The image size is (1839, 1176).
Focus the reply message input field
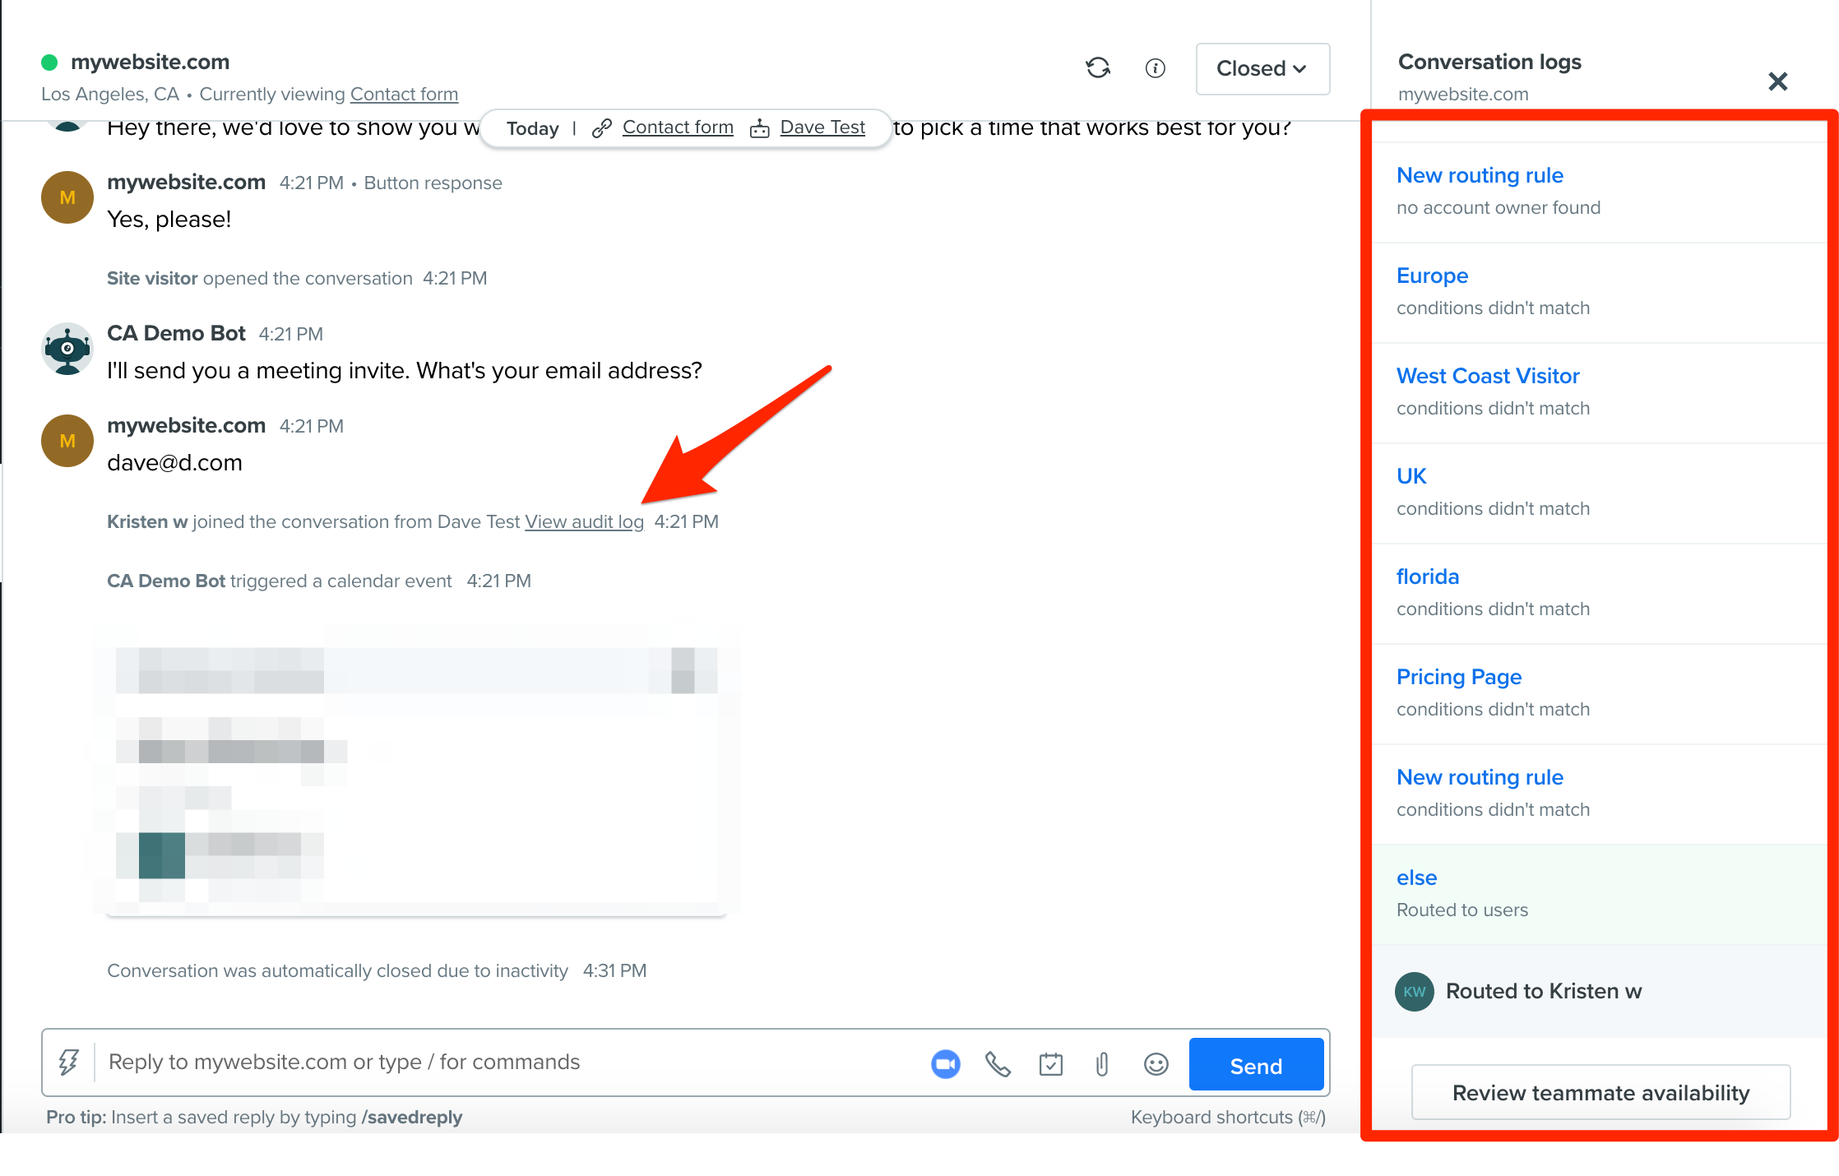510,1062
